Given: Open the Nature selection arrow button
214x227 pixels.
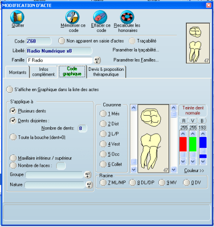Looking at the screenshot, I should click(x=89, y=185).
